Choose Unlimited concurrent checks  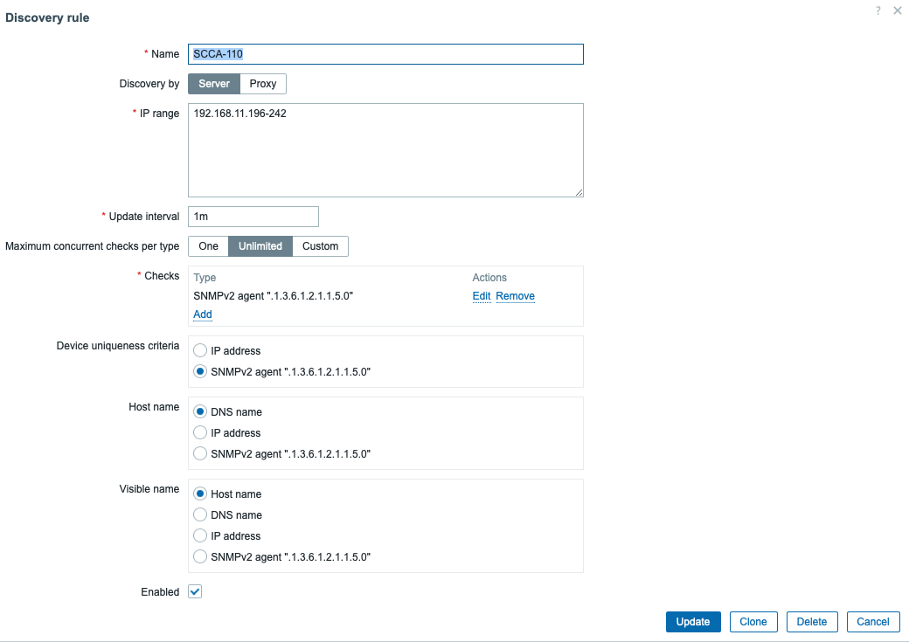click(x=260, y=246)
